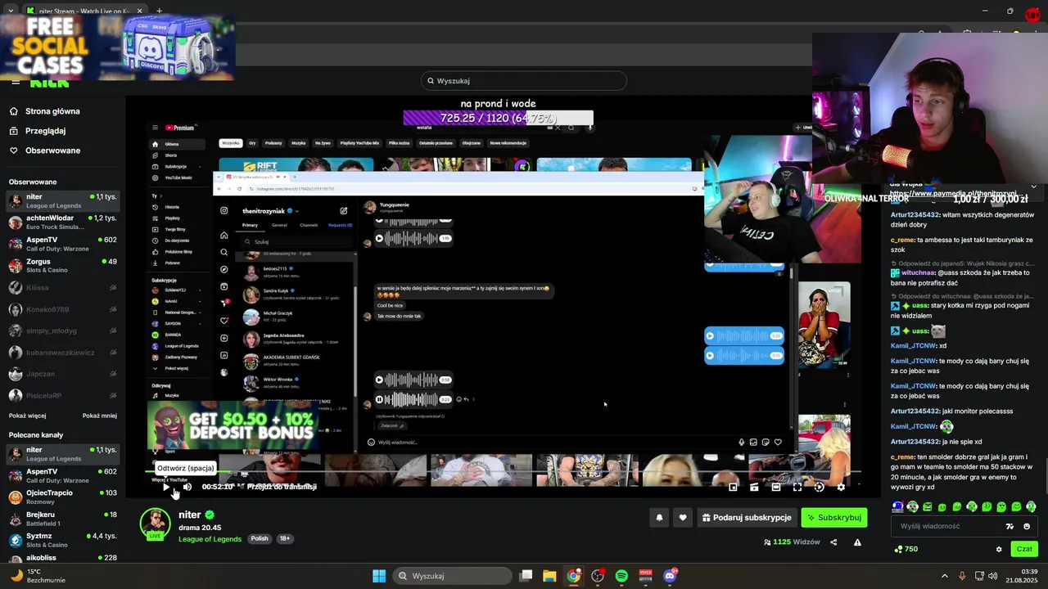
Task: Open File Explorer from taskbar
Action: pyautogui.click(x=549, y=576)
